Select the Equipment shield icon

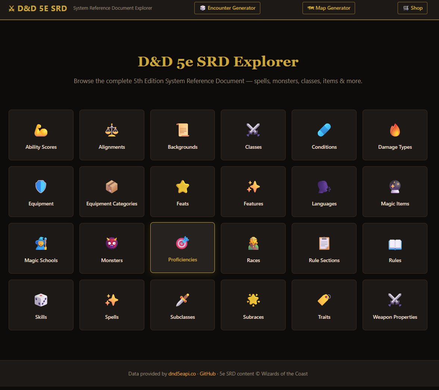tap(41, 187)
